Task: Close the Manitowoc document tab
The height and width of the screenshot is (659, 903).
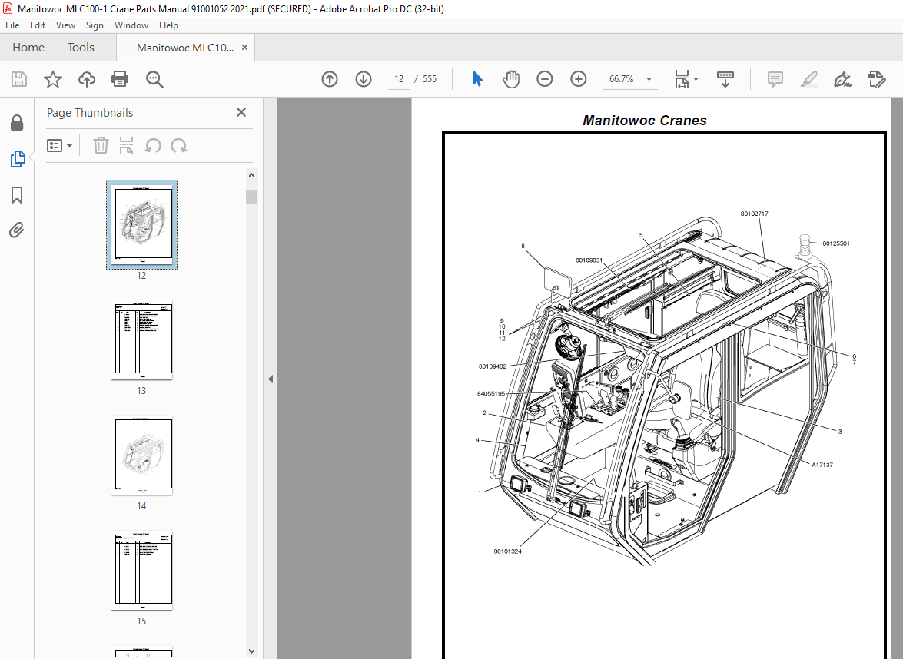Action: pos(244,47)
